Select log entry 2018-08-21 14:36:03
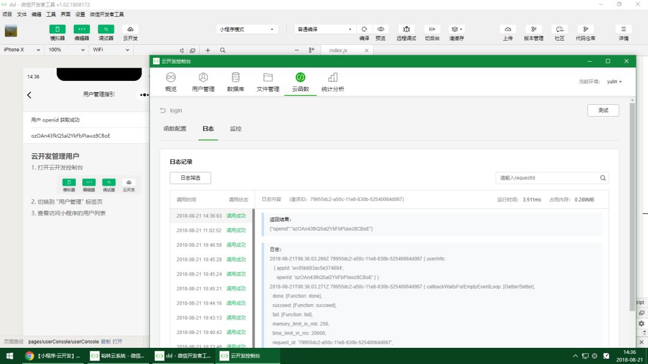 coord(211,216)
